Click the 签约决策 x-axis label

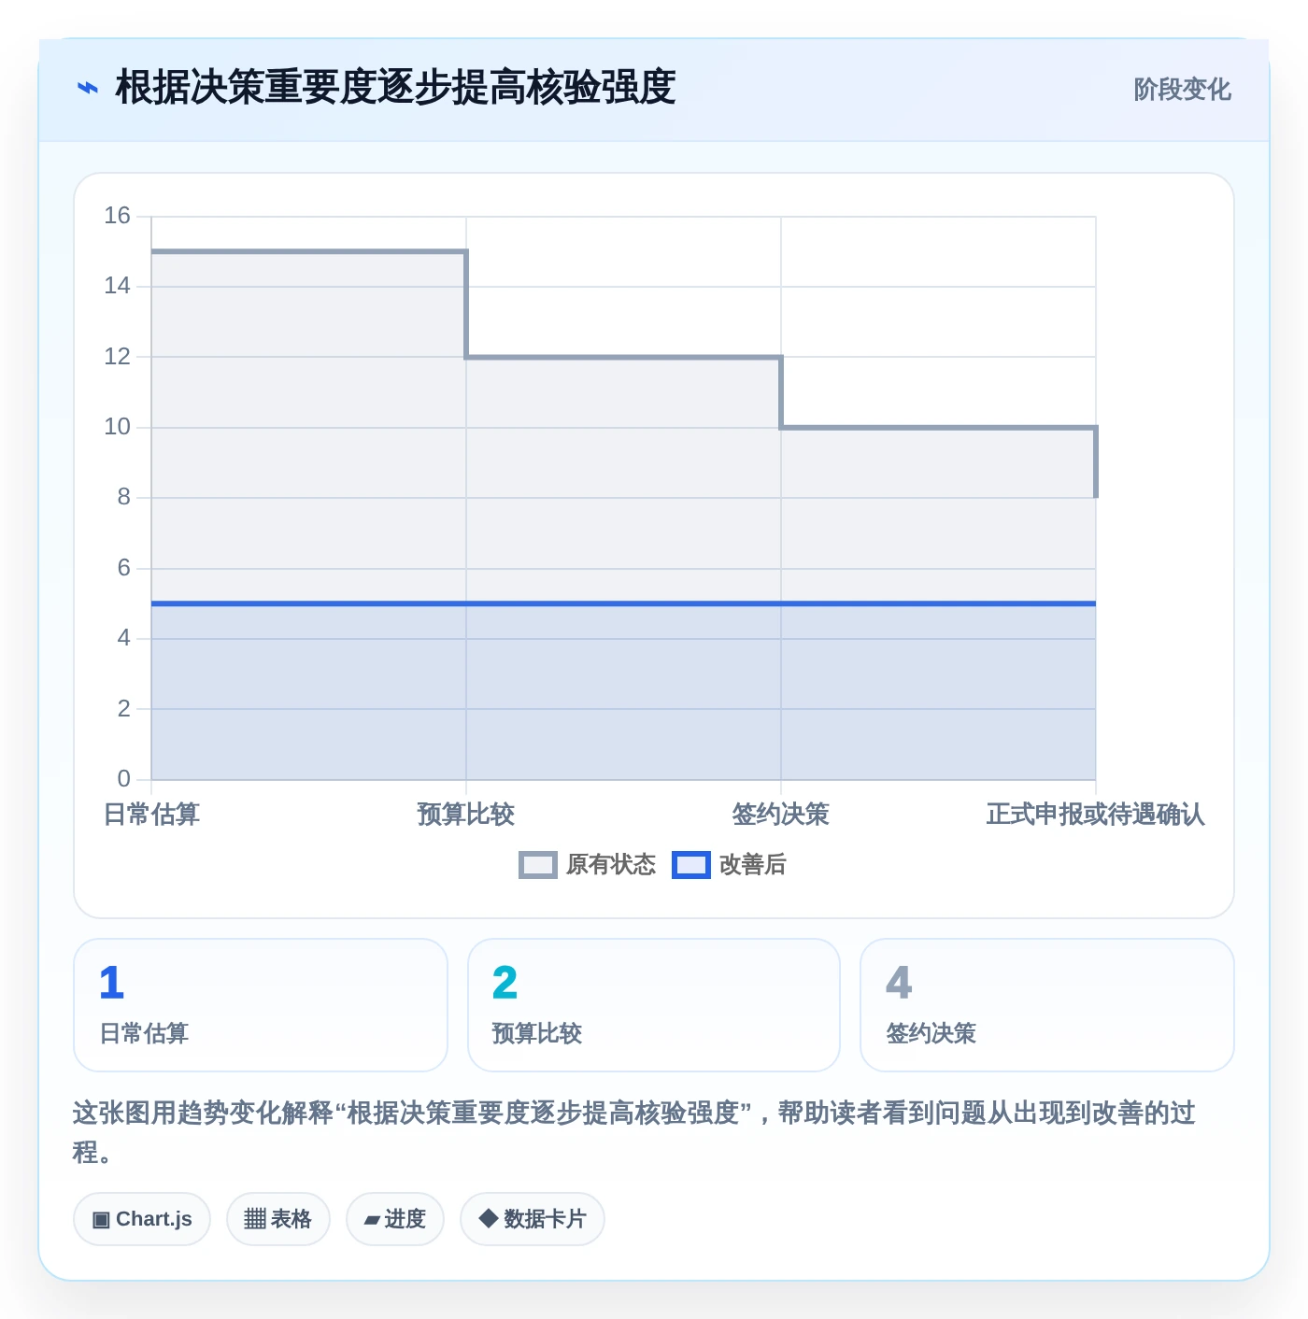[781, 815]
